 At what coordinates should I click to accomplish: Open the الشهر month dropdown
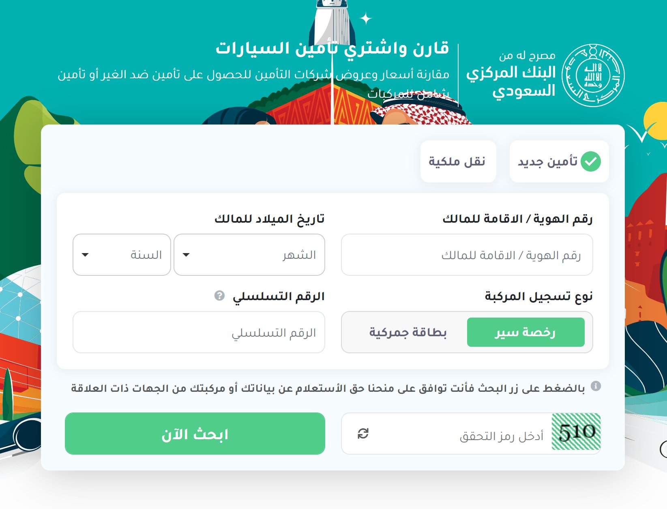pyautogui.click(x=249, y=255)
